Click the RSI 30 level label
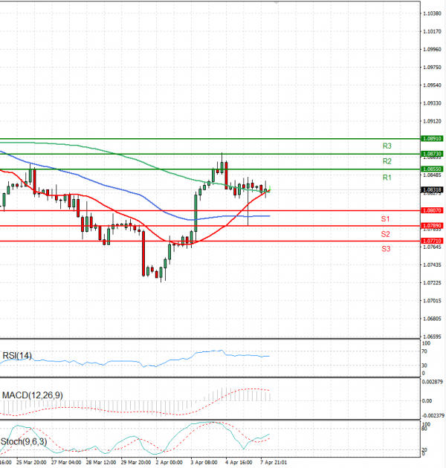This screenshot has height=468, width=446. pyautogui.click(x=424, y=365)
